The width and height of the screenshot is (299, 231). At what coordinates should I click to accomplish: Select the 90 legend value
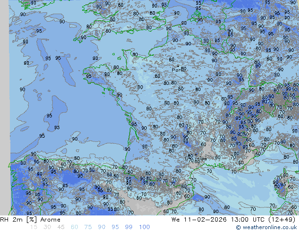pos(102,227)
